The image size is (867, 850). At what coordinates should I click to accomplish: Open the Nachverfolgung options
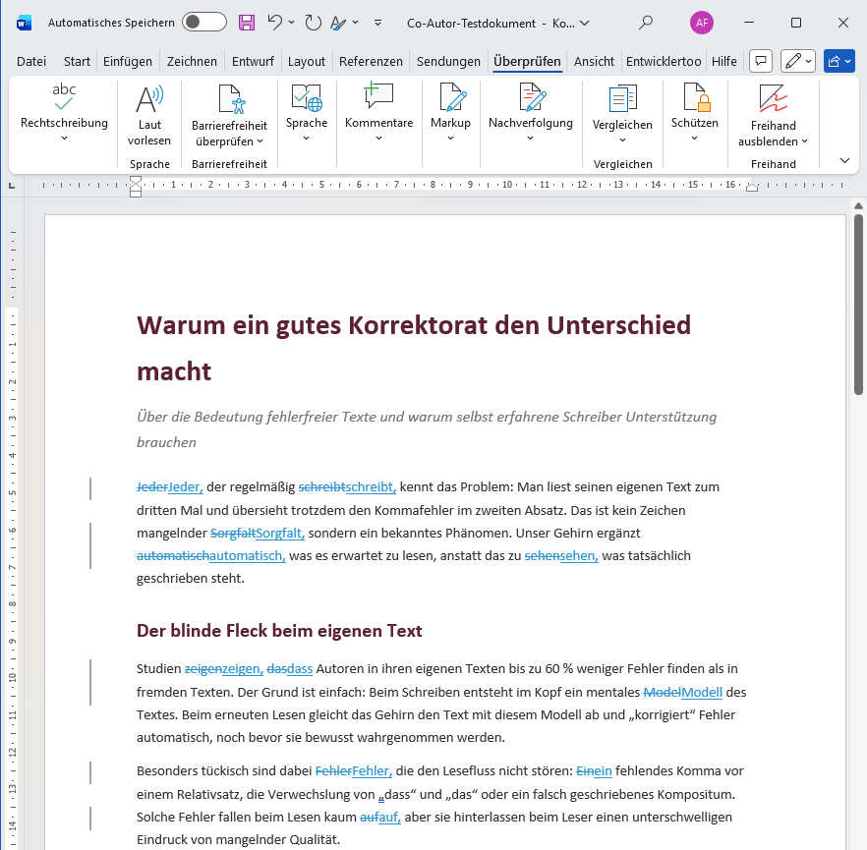[531, 108]
